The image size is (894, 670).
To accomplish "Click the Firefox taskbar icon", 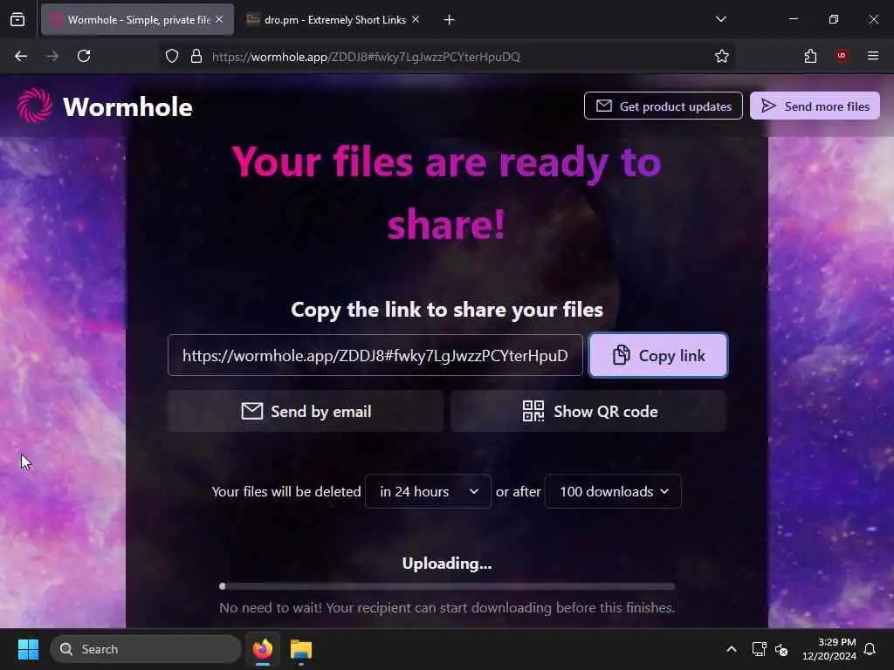I will (x=262, y=649).
